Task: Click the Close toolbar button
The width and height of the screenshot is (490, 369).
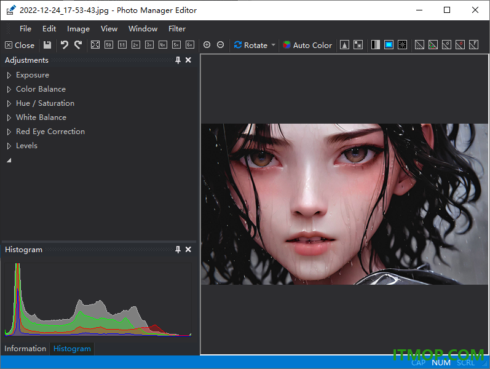Action: coord(20,45)
